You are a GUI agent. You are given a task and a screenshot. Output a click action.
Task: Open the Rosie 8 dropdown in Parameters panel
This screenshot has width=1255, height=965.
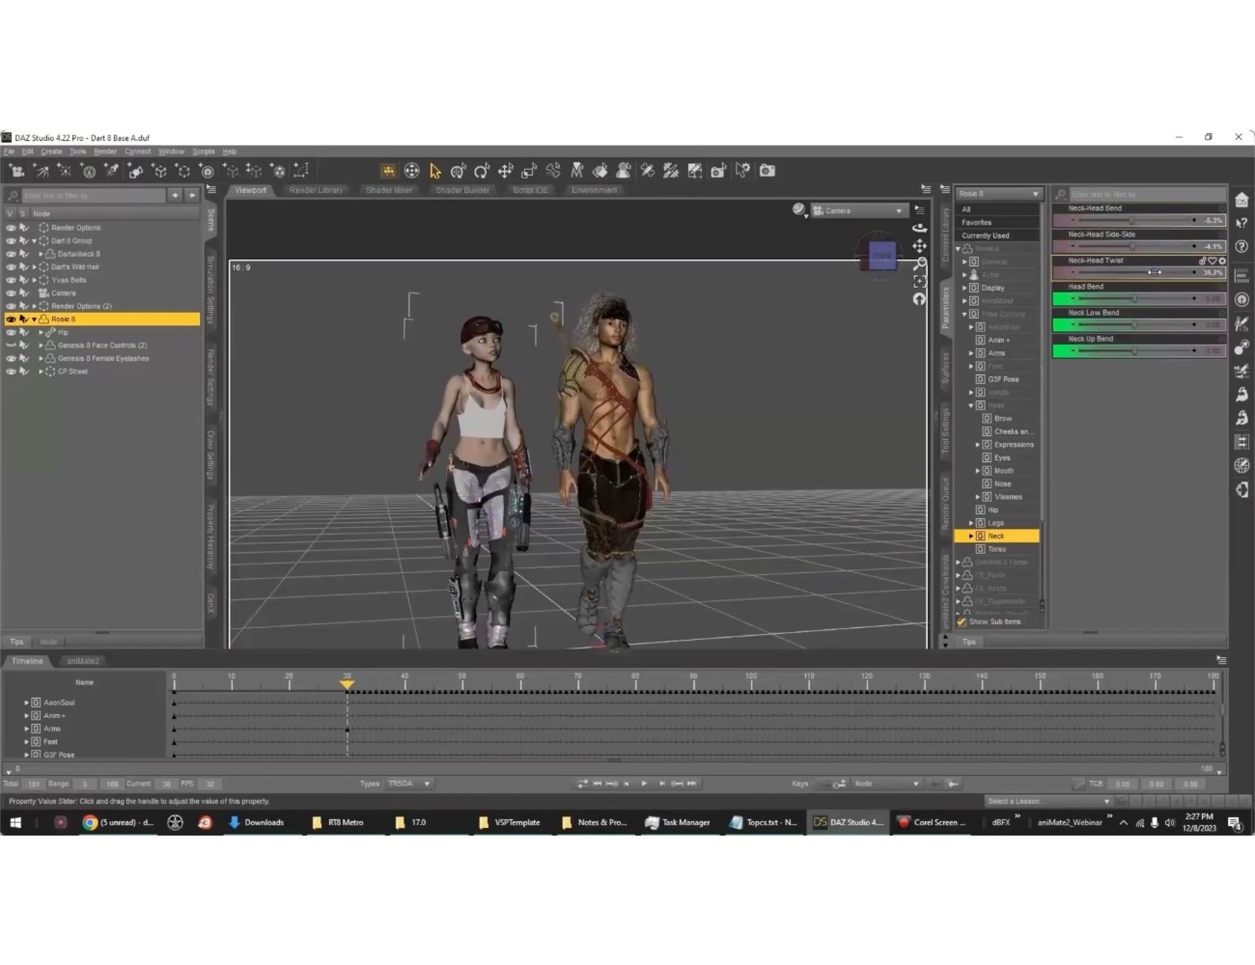click(1035, 193)
